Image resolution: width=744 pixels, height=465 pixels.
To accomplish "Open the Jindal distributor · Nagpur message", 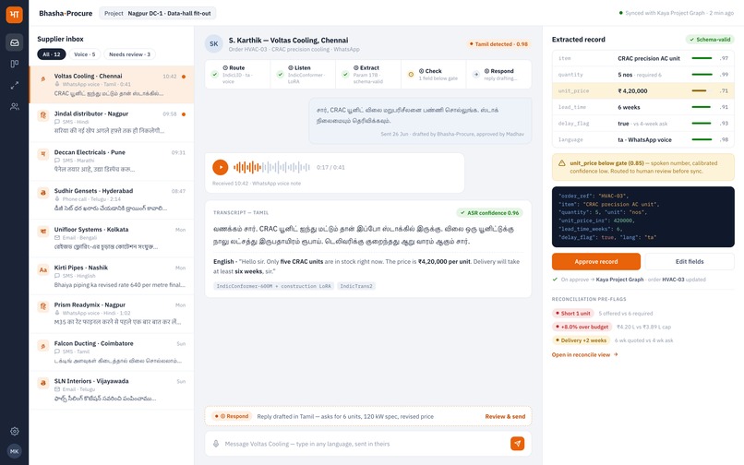I will click(x=112, y=123).
